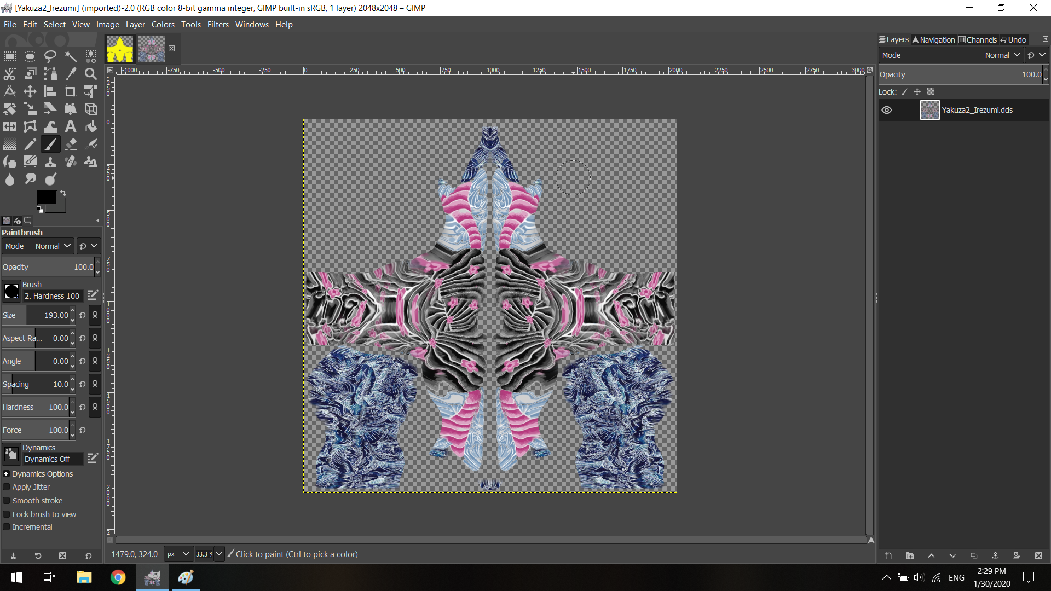Open the Layer menu
The width and height of the screenshot is (1051, 591).
click(x=135, y=25)
